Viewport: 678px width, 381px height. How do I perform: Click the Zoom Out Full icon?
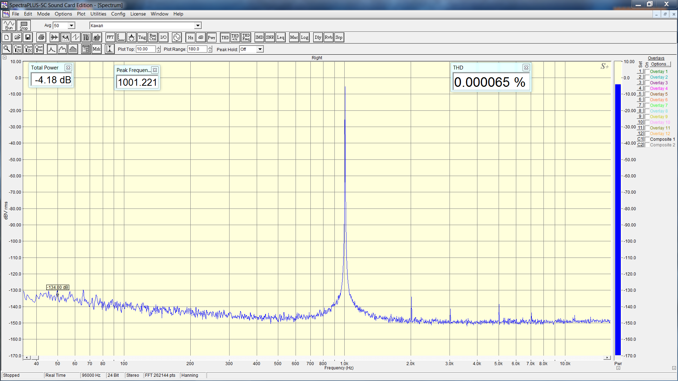pyautogui.click(x=39, y=49)
